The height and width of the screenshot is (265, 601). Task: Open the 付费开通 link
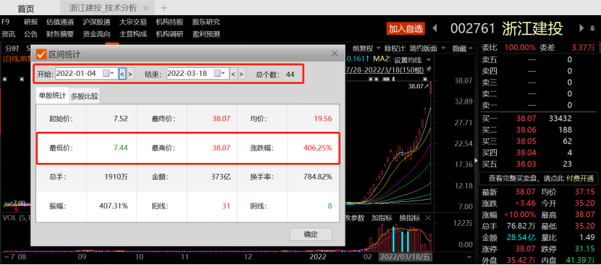point(579,178)
